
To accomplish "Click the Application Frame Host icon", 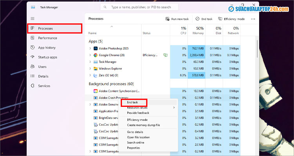I will click(x=96, y=111).
